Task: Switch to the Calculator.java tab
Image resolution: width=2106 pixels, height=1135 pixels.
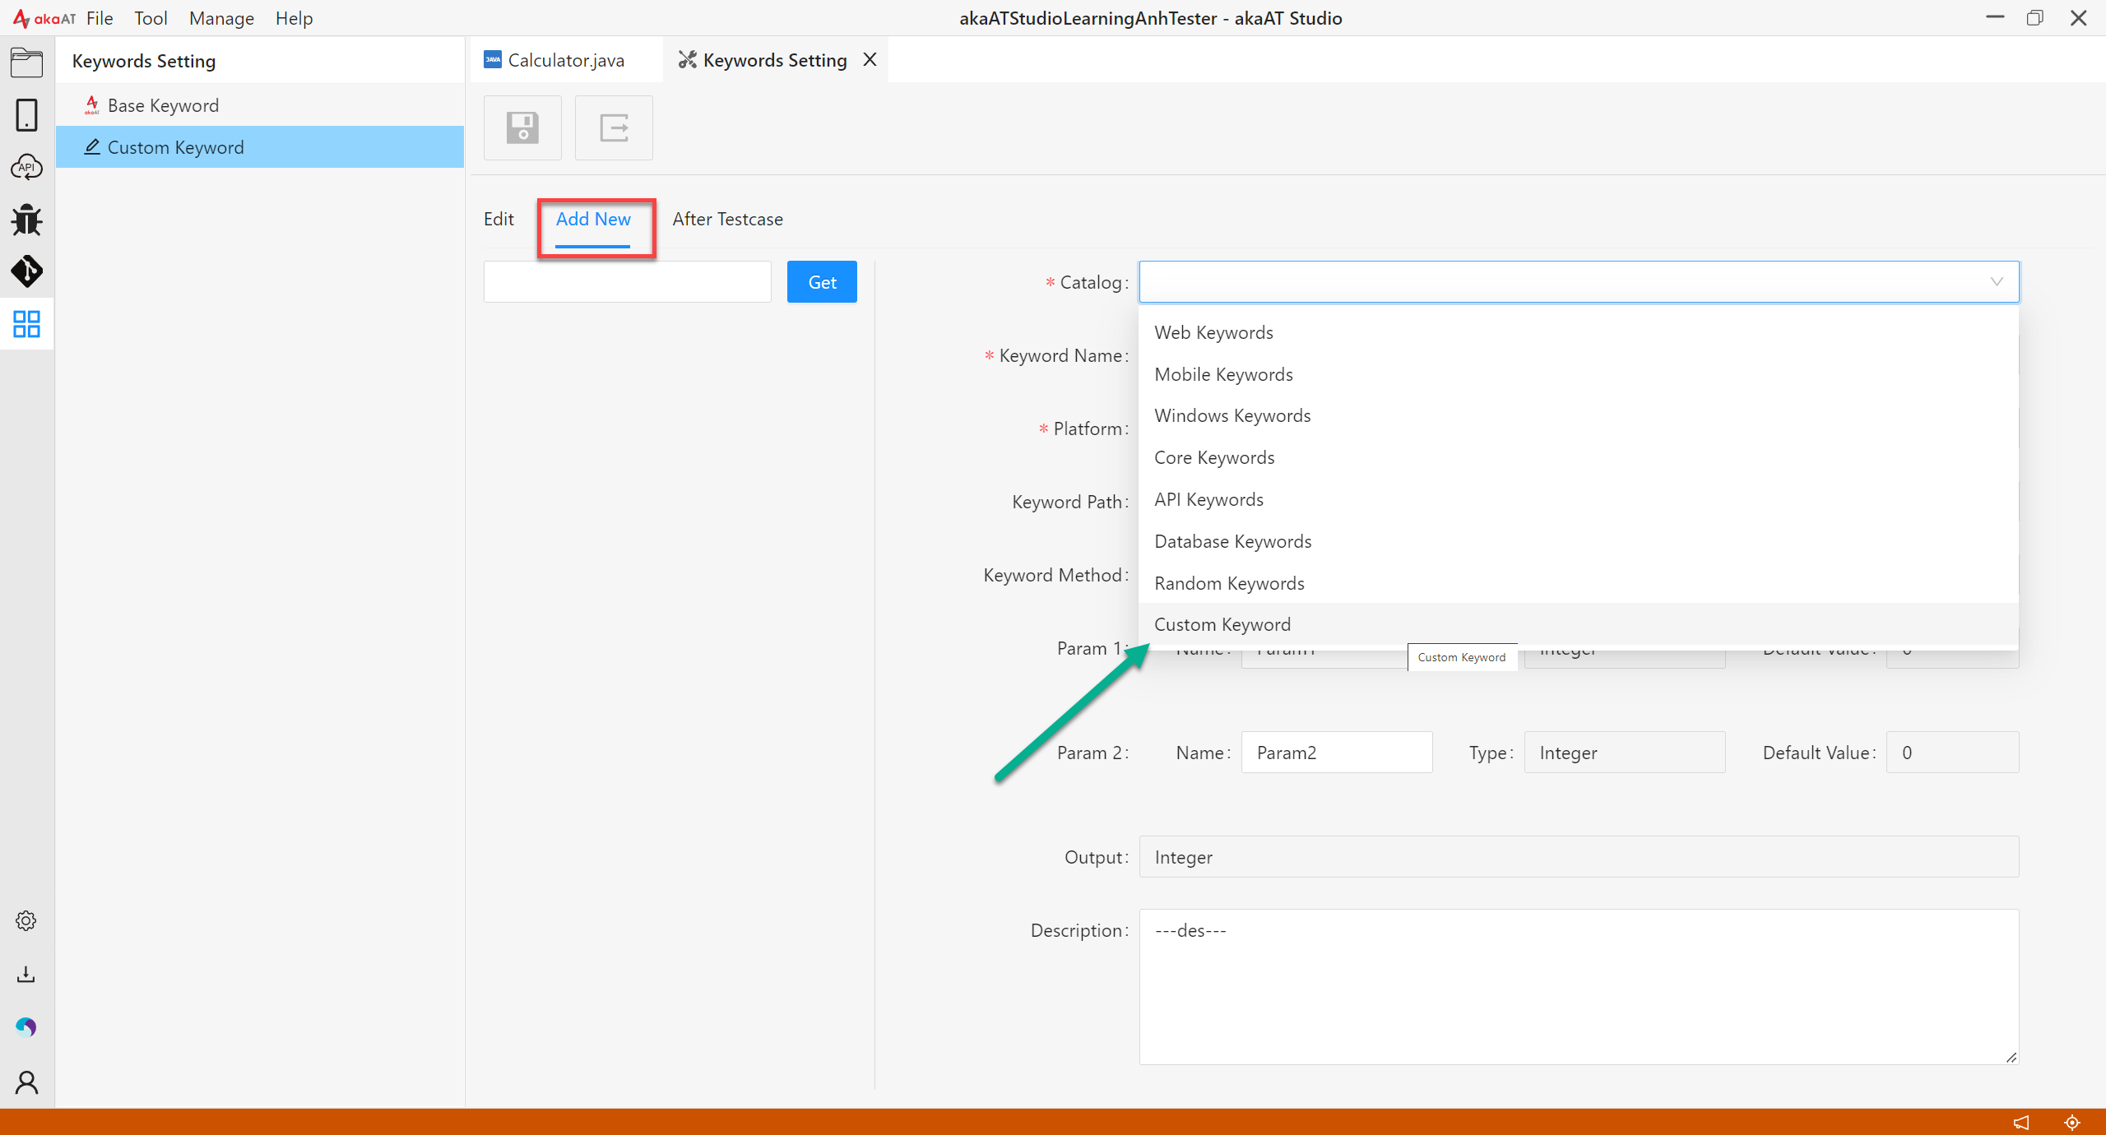Action: click(x=566, y=60)
